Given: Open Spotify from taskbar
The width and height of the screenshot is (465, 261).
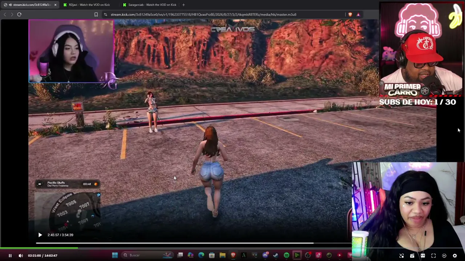Looking at the screenshot, I should (286, 255).
